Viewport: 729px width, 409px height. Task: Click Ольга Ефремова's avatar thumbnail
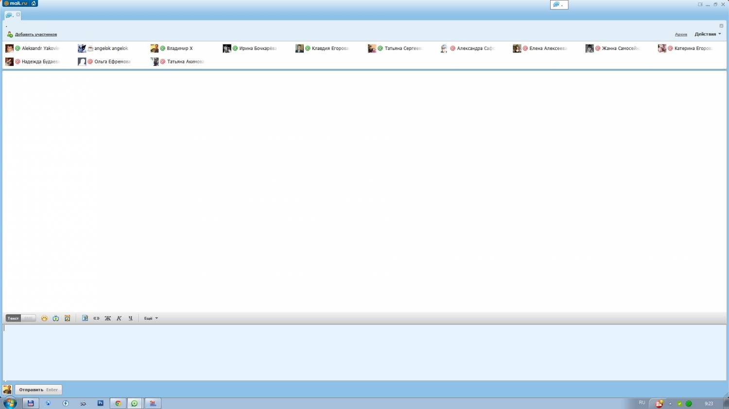(82, 62)
